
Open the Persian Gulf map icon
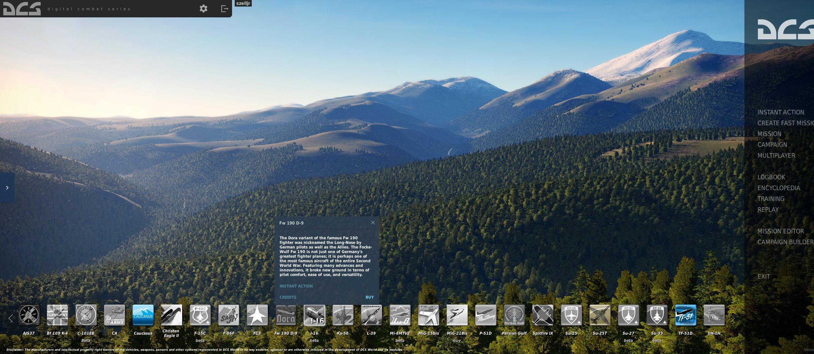[514, 315]
